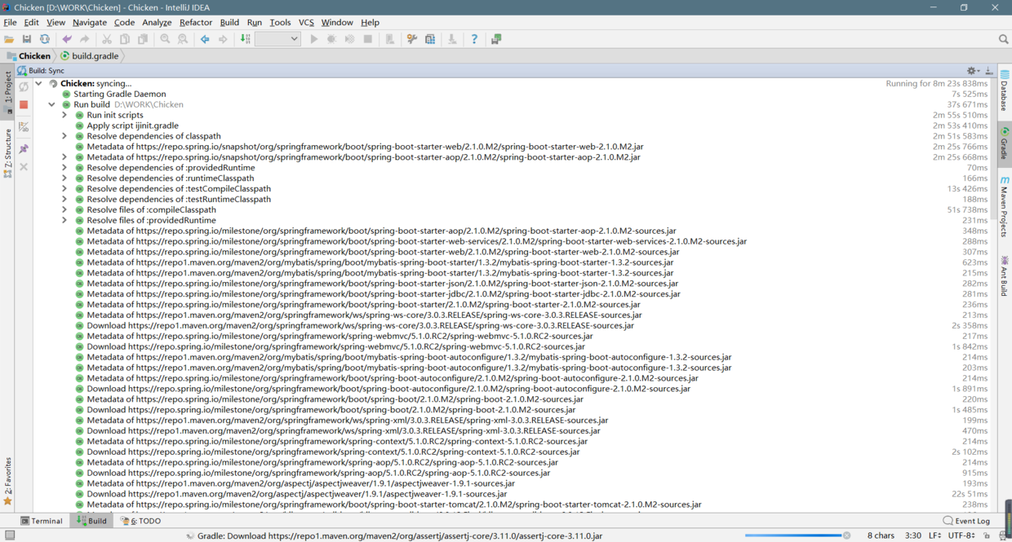Image resolution: width=1012 pixels, height=542 pixels.
Task: Open the Favorites side tab
Action: 7,481
